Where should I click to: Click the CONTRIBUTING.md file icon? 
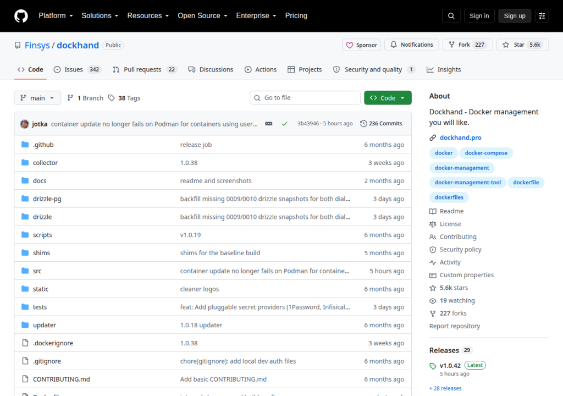point(25,379)
